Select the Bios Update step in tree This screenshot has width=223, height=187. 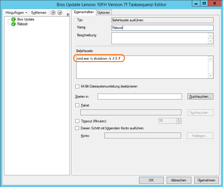coord(26,19)
